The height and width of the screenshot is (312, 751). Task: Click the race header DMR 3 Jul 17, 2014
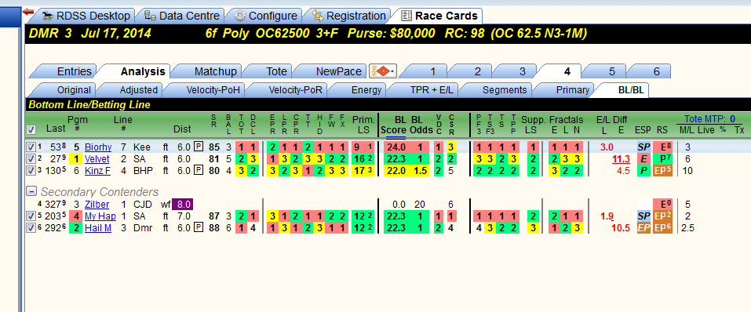90,34
